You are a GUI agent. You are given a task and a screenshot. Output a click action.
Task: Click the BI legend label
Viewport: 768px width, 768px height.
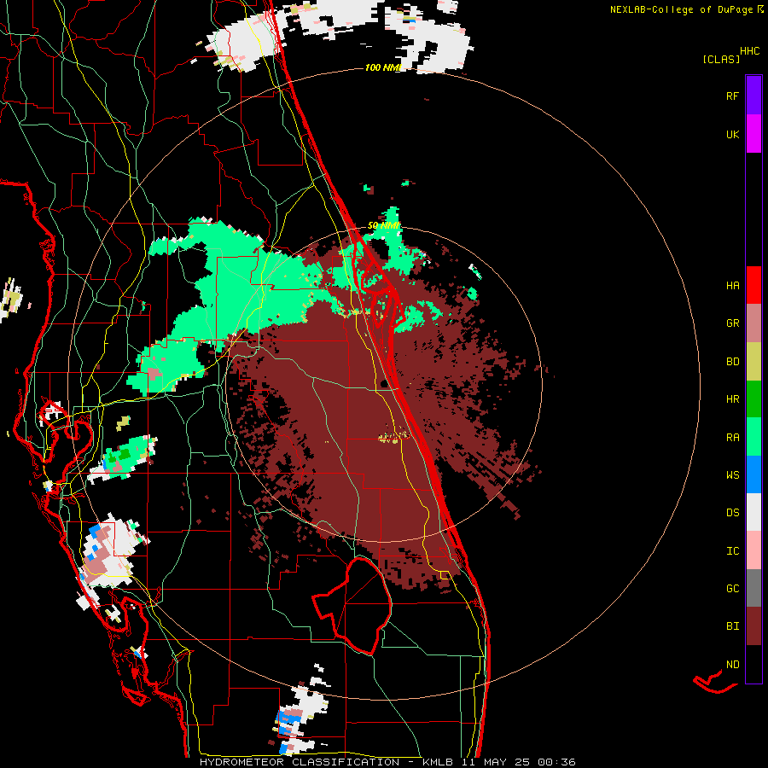pyautogui.click(x=732, y=626)
